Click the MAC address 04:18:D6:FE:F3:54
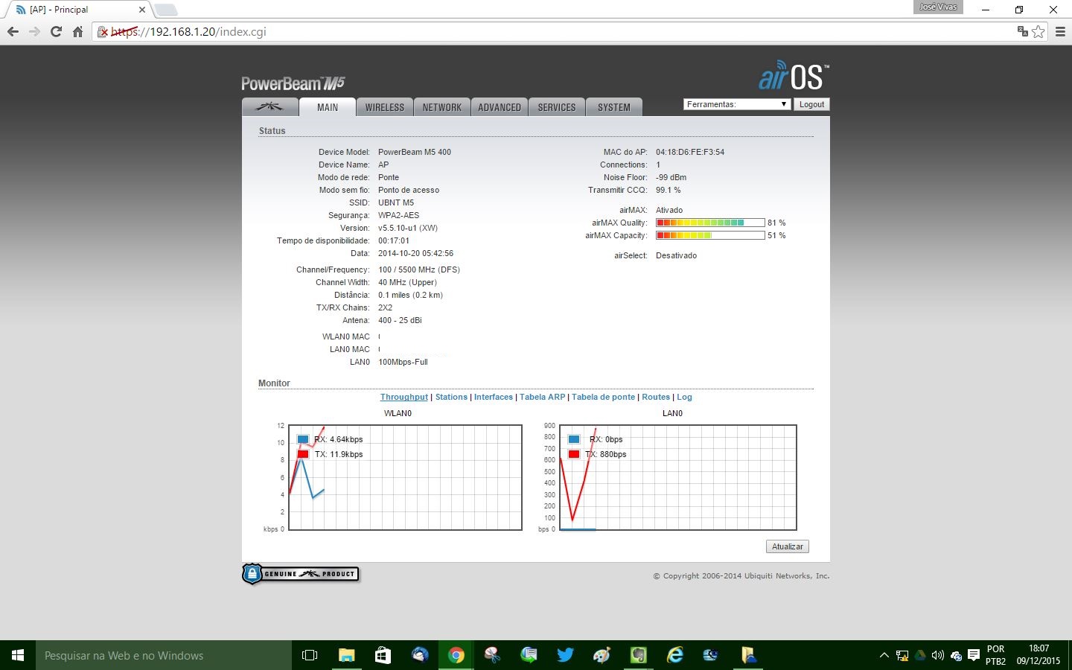This screenshot has width=1072, height=670. coord(690,152)
